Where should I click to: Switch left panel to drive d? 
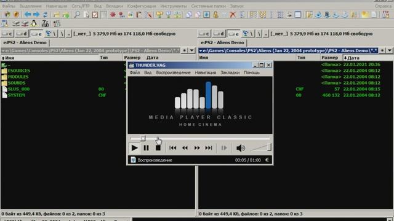[x=22, y=34]
